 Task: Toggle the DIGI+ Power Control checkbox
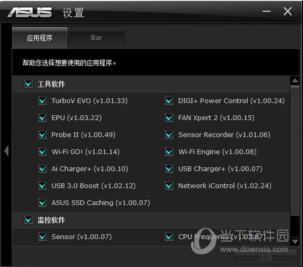[169, 101]
